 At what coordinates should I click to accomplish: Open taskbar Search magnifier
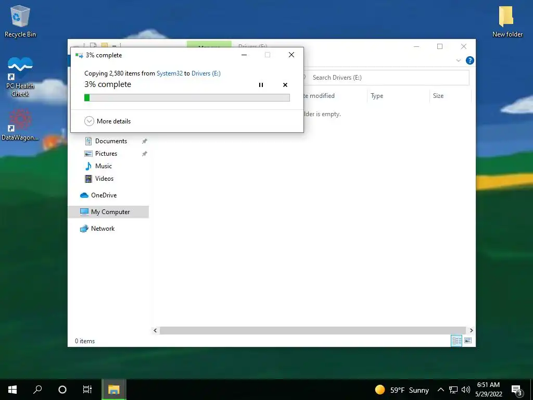37,390
